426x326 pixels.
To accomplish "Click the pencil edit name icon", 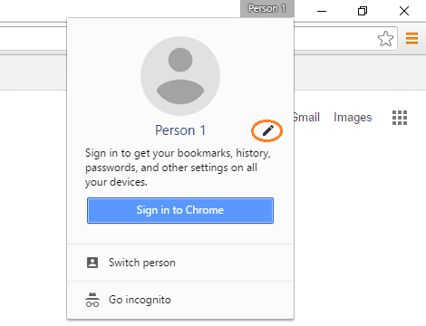I will [x=268, y=130].
